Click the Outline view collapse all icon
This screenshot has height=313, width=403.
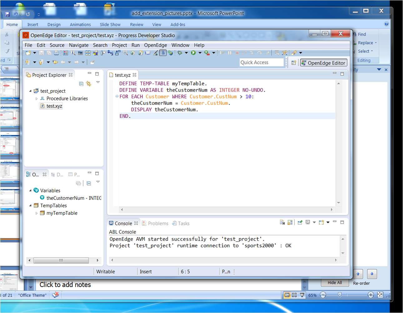click(89, 183)
